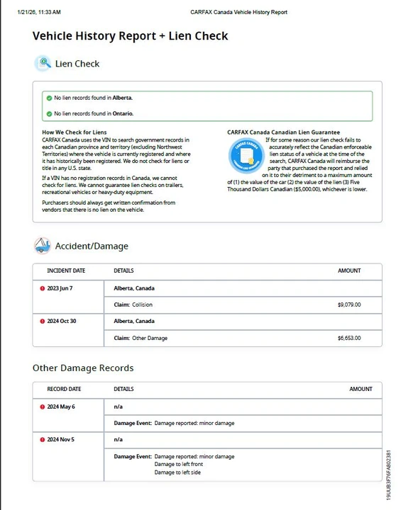Viewport: 413px width, 510px height.
Task: Click the Accident/Damage tow truck icon
Action: click(x=43, y=246)
